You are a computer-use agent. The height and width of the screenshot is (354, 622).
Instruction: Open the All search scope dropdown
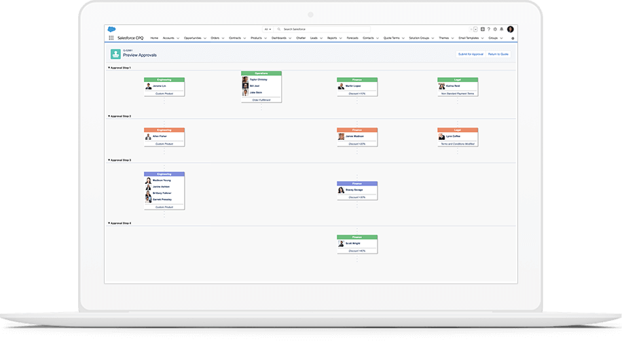pyautogui.click(x=268, y=29)
